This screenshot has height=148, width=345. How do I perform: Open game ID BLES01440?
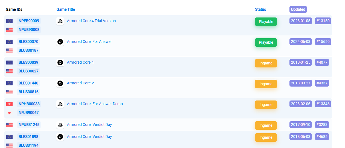tap(28, 83)
